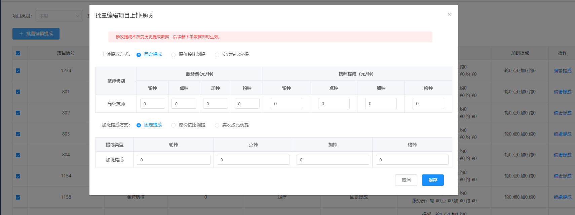Click the 服务费 约钟 input for 高级技师

(x=247, y=104)
